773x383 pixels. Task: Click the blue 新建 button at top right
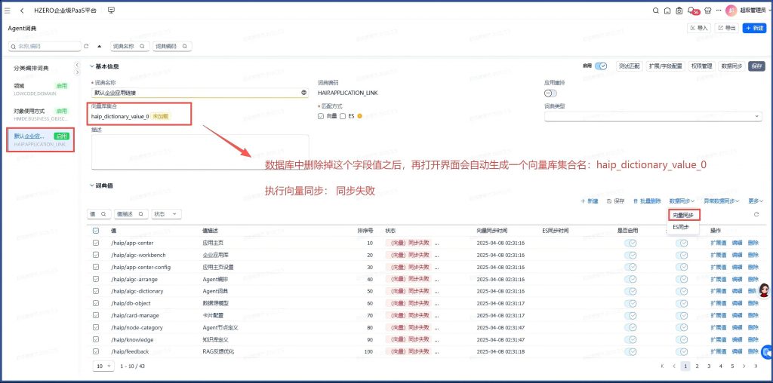coord(753,28)
